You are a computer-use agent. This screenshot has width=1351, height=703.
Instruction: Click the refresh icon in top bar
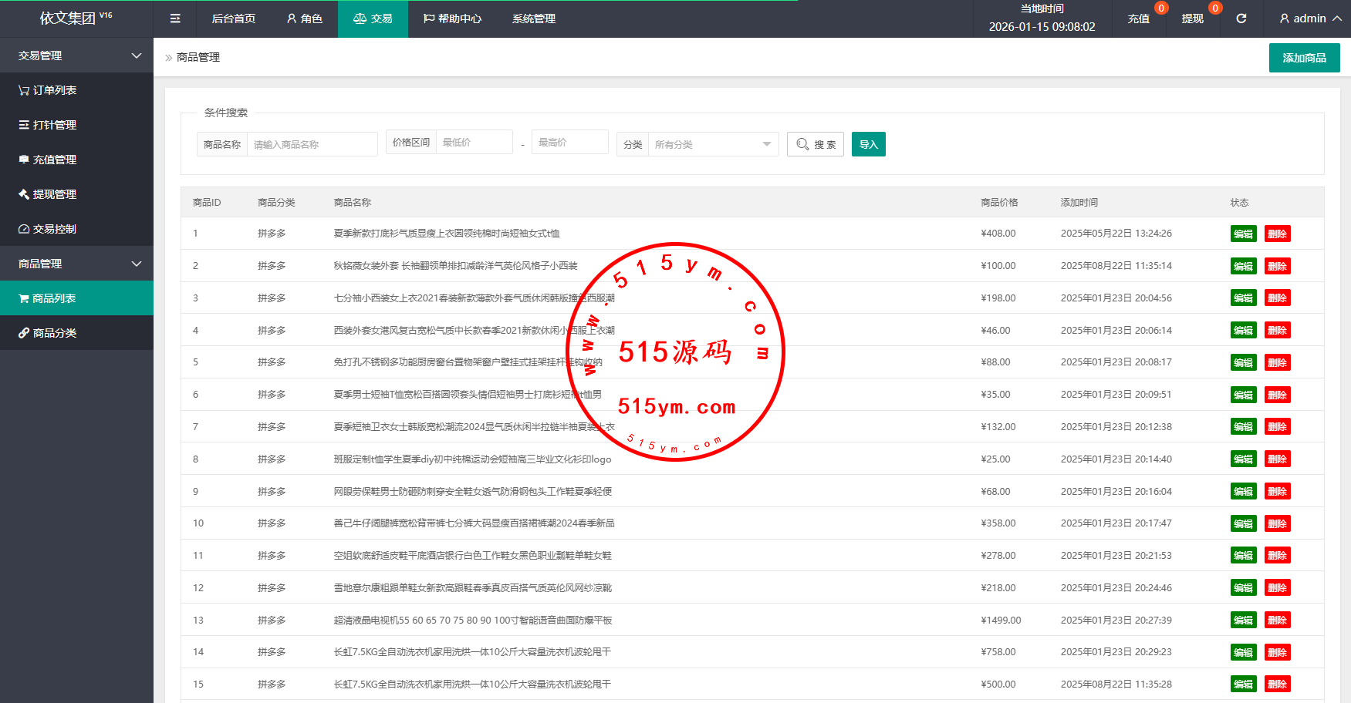1241,18
